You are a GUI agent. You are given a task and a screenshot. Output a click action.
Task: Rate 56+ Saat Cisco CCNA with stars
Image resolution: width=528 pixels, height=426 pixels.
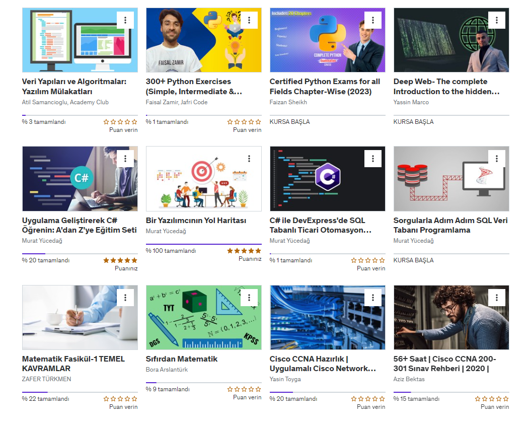[492, 399]
